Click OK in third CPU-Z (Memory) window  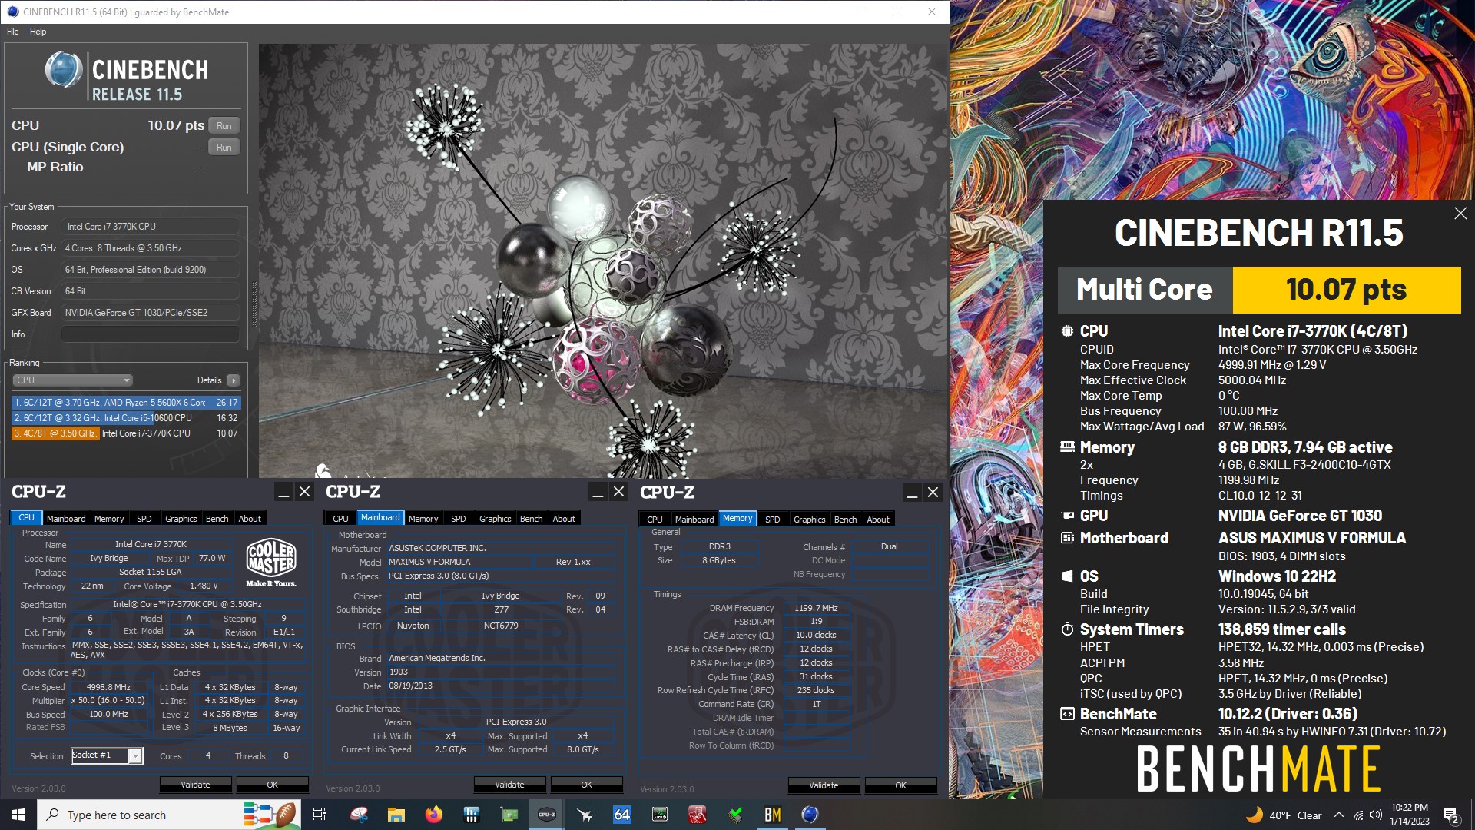(x=901, y=785)
